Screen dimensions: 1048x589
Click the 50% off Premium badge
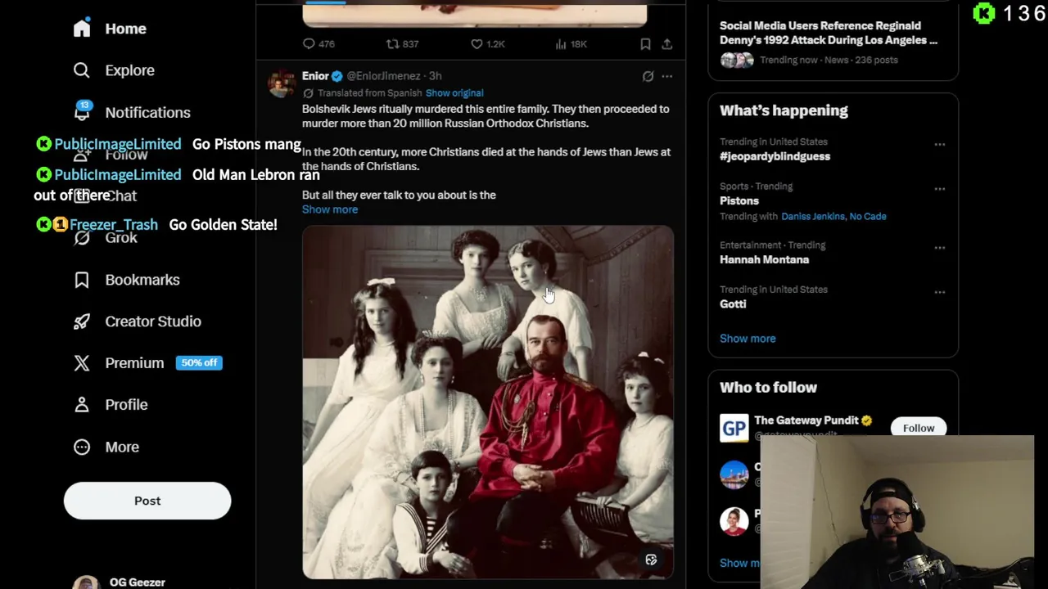click(x=199, y=362)
